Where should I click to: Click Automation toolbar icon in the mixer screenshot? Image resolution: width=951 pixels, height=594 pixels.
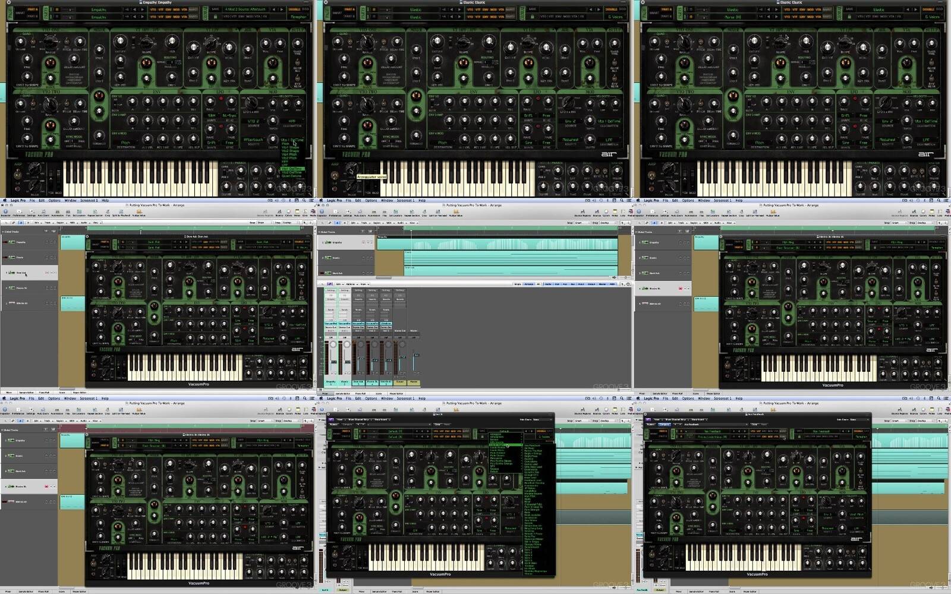click(x=374, y=213)
